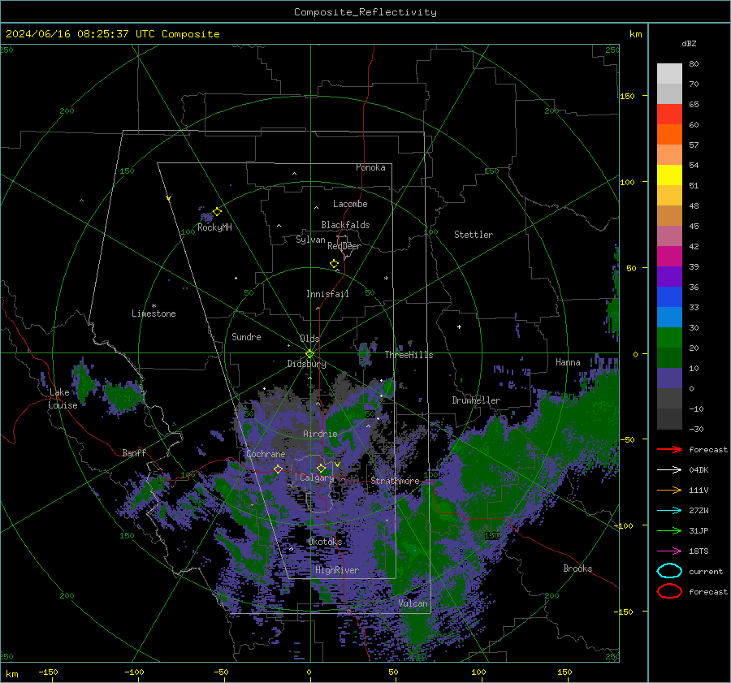
Task: Click the white cross marker west of Hanna
Action: (x=459, y=326)
